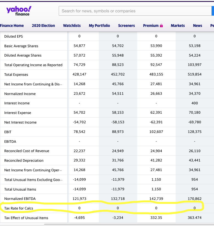Select the Interest Expense label
This screenshot has height=226, width=214.
coord(18,113)
